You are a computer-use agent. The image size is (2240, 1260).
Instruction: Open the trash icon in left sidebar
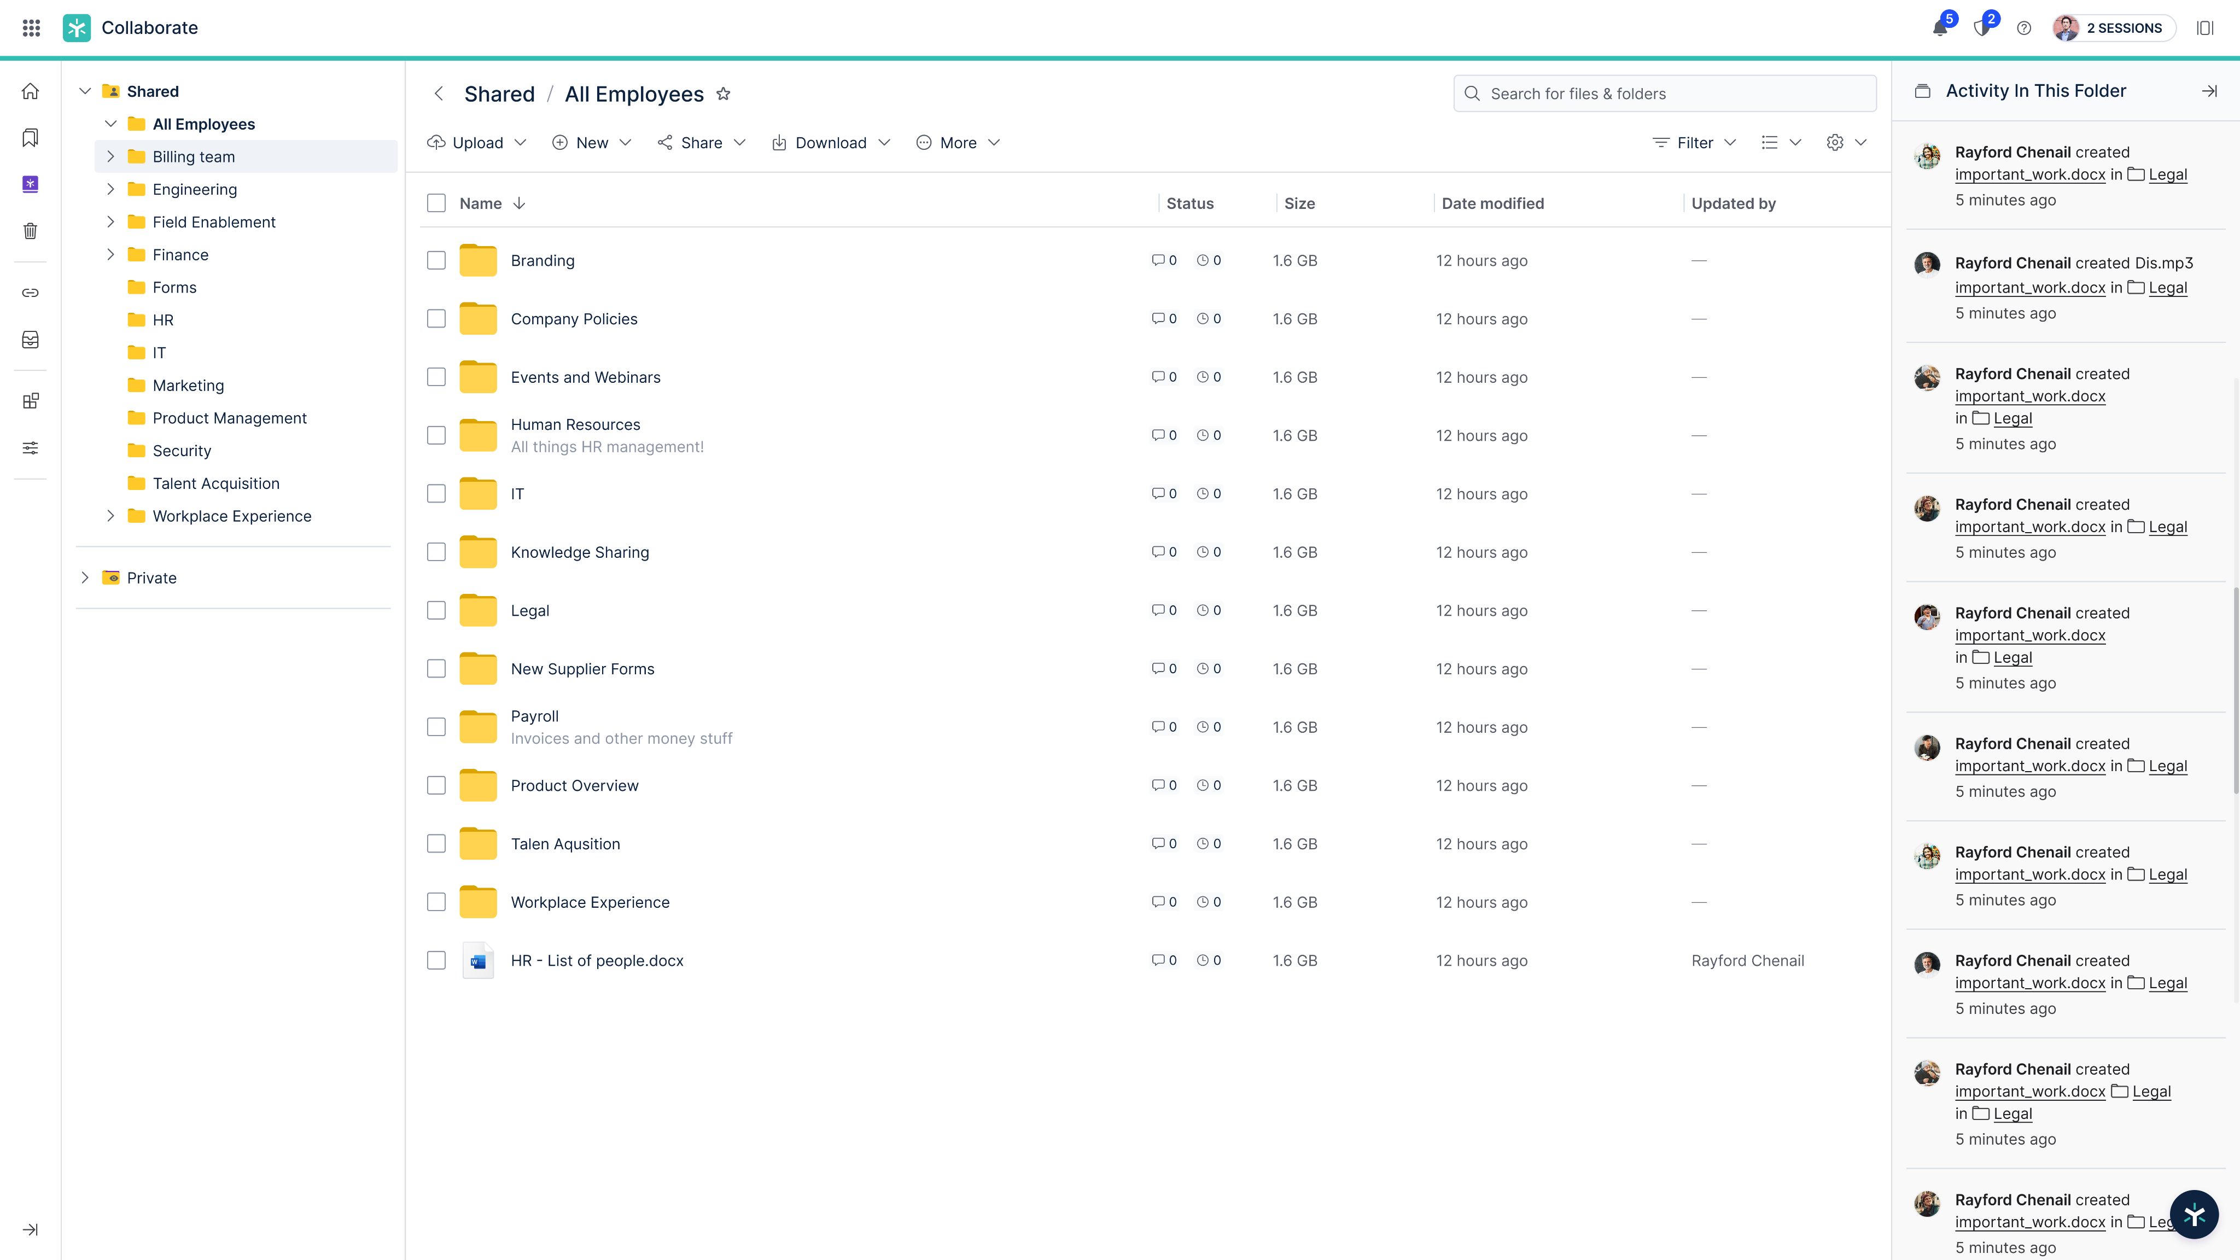[x=31, y=230]
